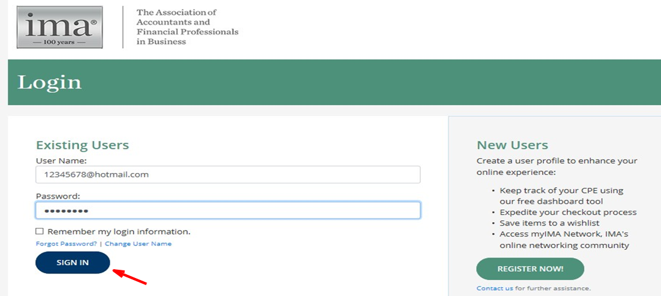This screenshot has height=296, width=661.
Task: Select the Password input field
Action: click(228, 210)
